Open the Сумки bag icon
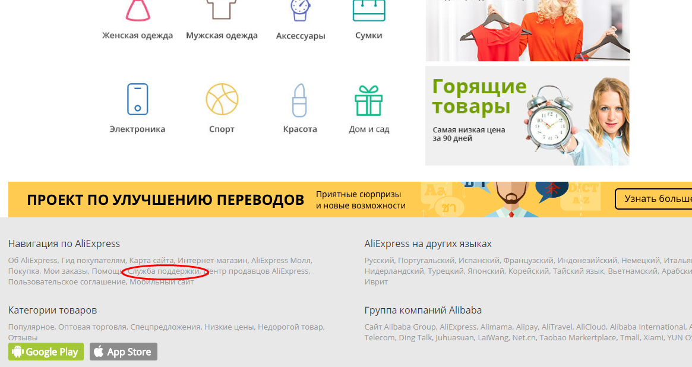 click(x=369, y=10)
